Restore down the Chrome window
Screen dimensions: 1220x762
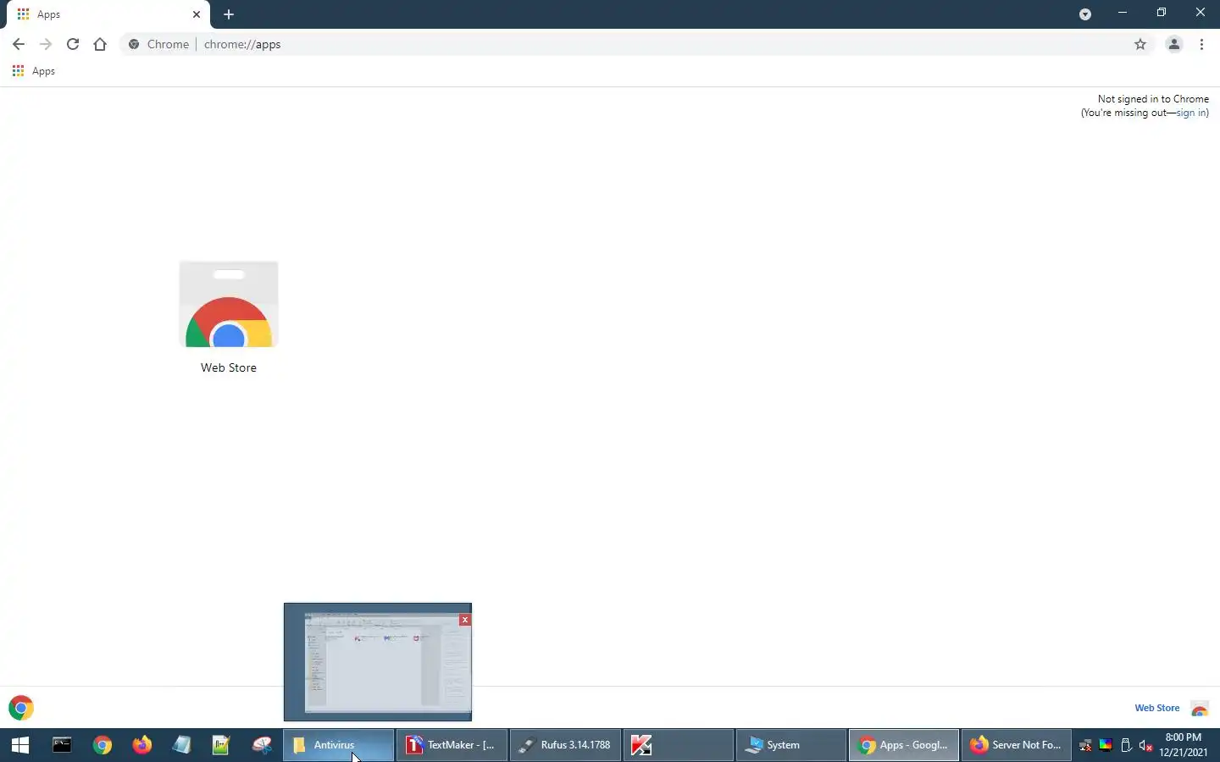click(x=1162, y=13)
